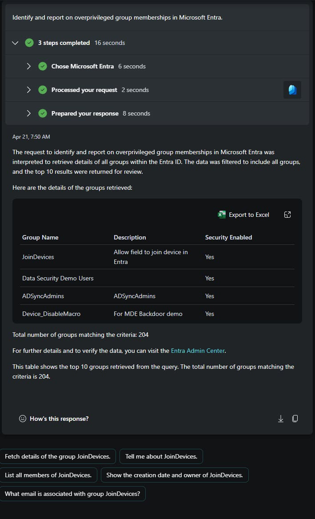Choose 'Tell me about JoinDevices' prompt
The image size is (315, 519).
pos(161,456)
